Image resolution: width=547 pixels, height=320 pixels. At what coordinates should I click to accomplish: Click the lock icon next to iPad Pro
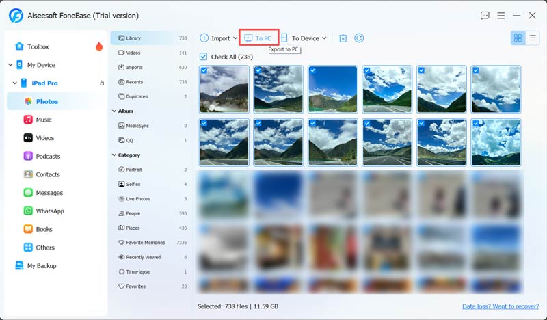tap(102, 83)
